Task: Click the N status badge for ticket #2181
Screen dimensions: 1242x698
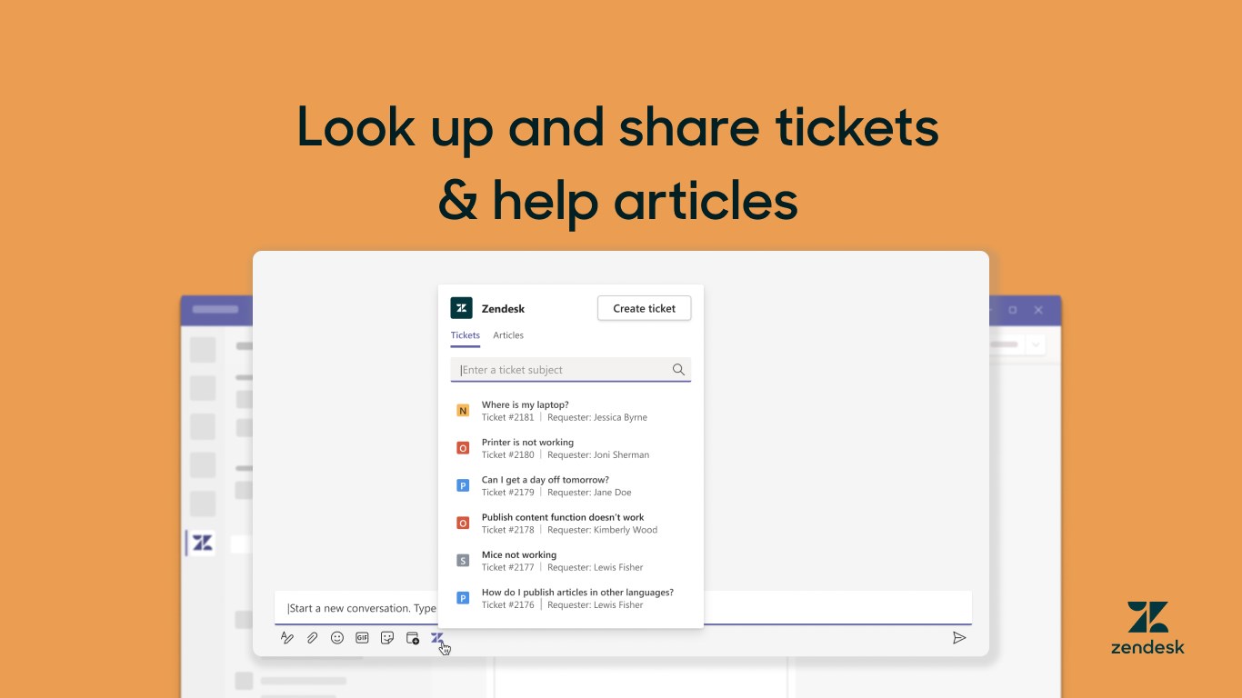Action: (x=463, y=411)
